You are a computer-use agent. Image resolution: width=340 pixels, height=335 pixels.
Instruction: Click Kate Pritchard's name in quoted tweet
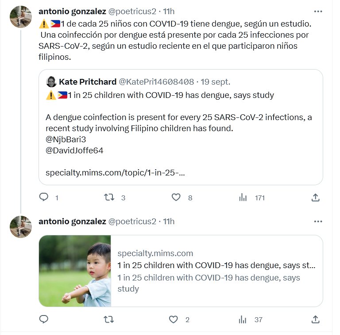tap(87, 82)
